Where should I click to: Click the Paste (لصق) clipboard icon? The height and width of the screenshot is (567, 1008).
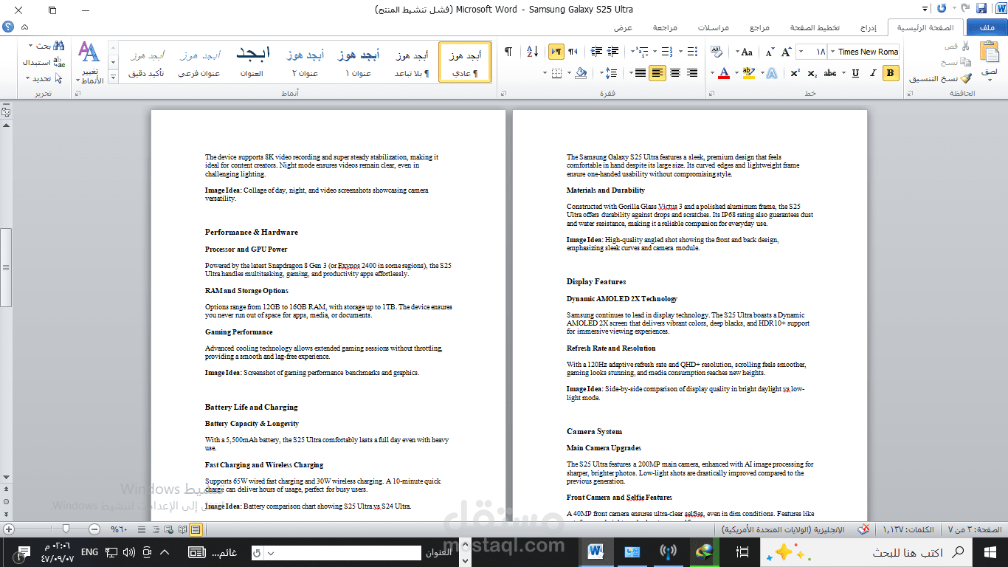[x=989, y=52]
